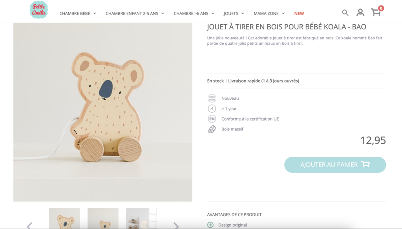Click the plus icon beside Design original
This screenshot has height=229, width=402.
[210, 225]
